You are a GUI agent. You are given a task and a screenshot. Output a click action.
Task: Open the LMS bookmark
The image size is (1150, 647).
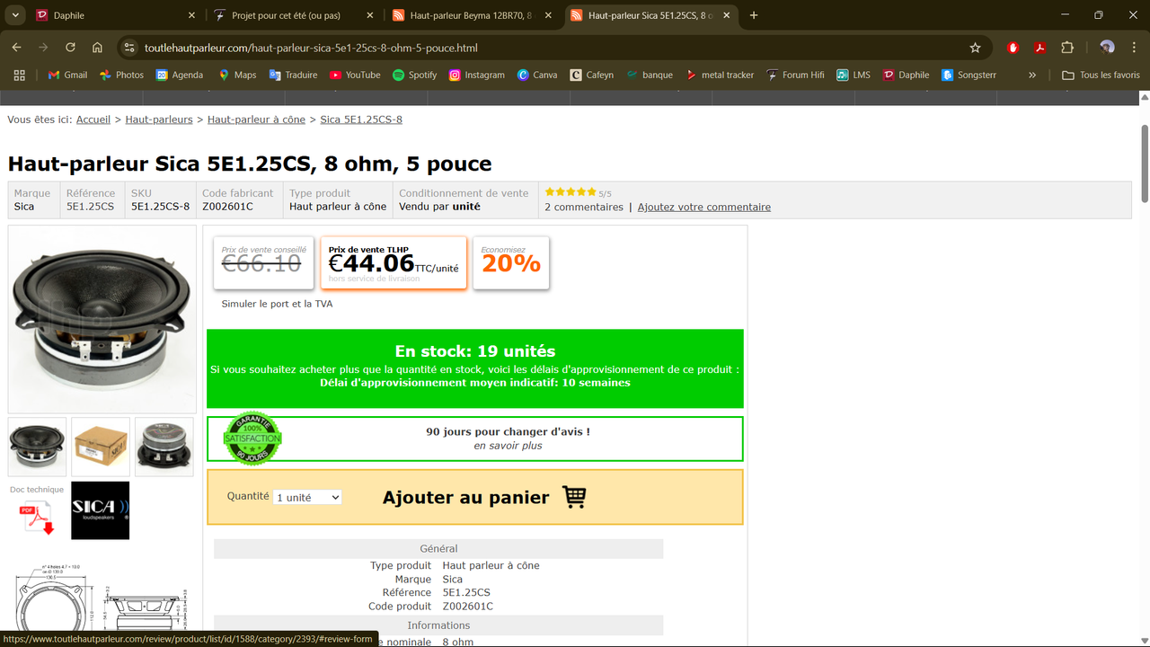(x=854, y=75)
